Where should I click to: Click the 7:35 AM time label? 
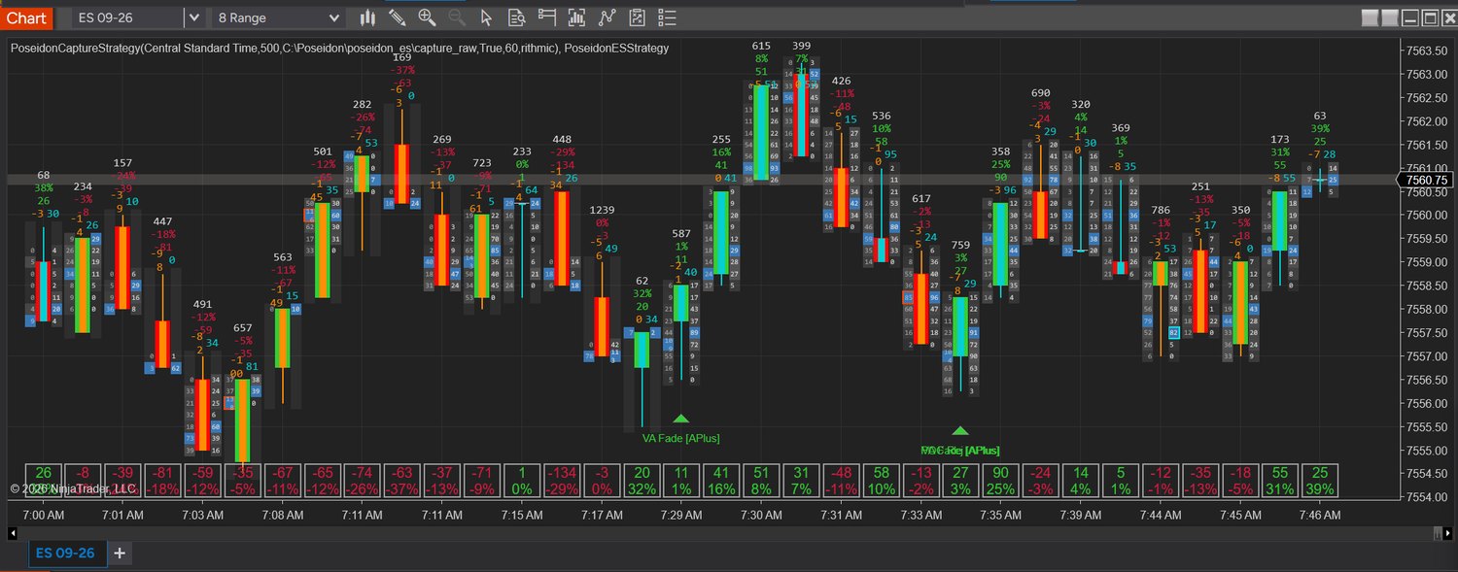coord(1000,515)
